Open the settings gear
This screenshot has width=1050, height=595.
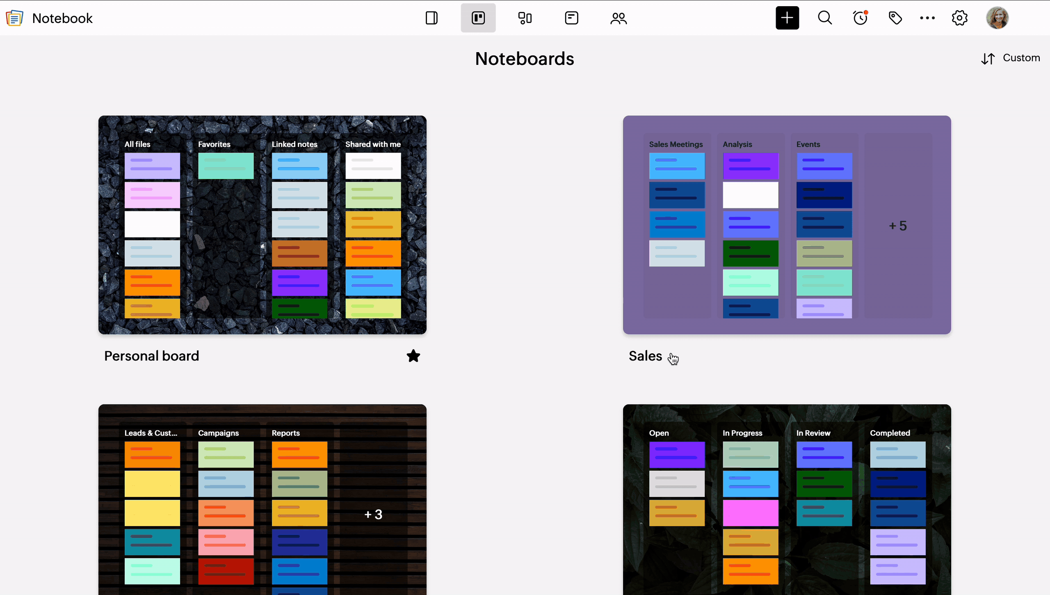[x=959, y=18]
